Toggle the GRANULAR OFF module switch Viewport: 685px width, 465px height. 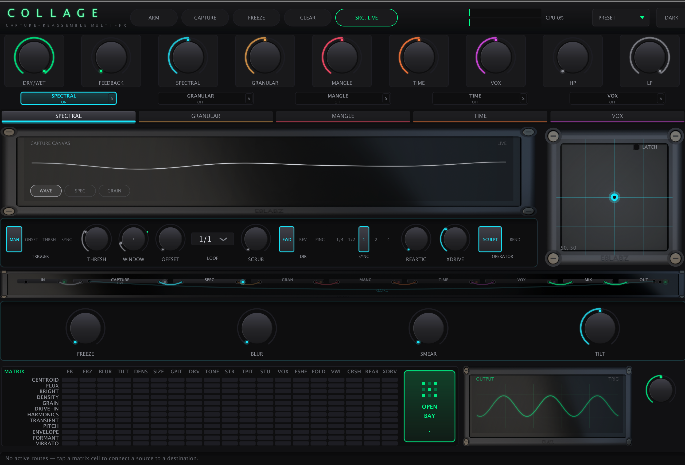(x=205, y=98)
